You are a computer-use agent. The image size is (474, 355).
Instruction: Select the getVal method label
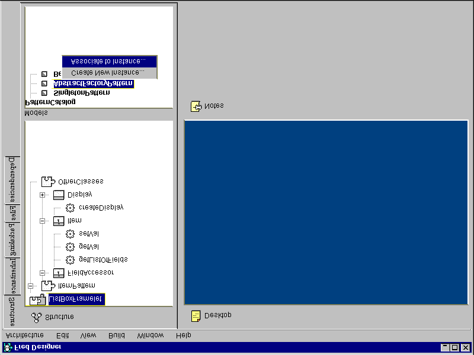point(88,247)
